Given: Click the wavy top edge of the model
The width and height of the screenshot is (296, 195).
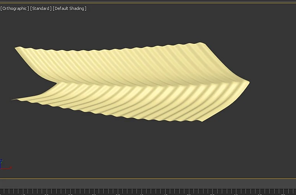Looking at the screenshot, I should [x=109, y=49].
